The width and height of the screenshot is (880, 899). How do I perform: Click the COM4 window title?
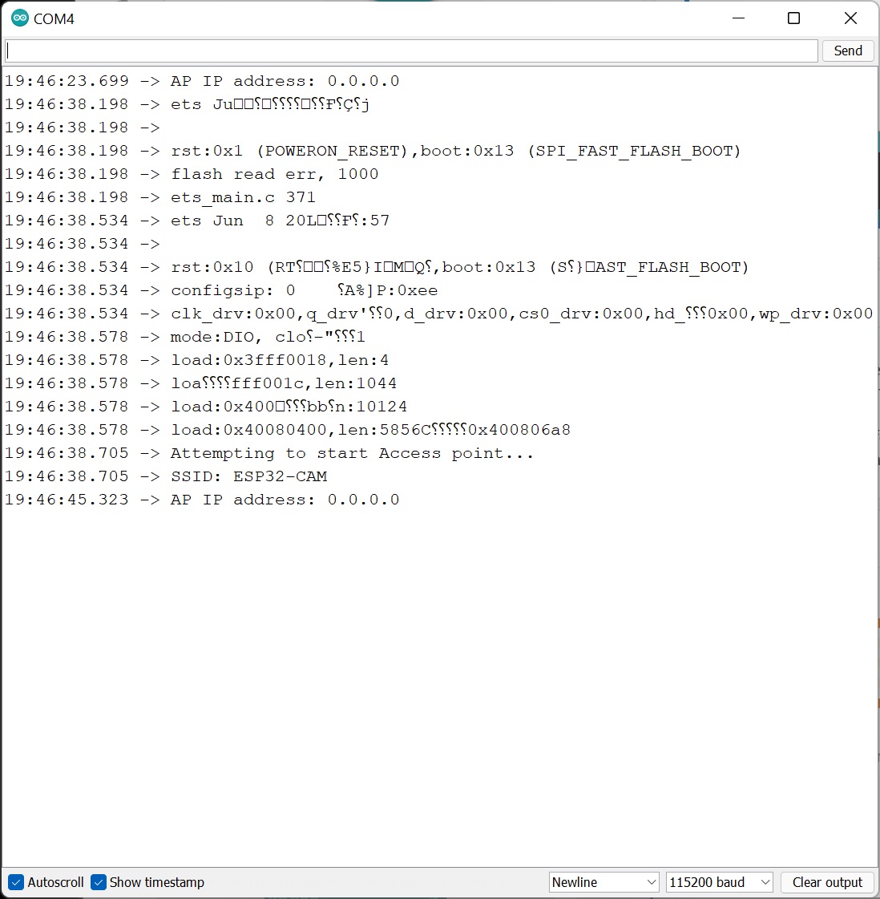click(54, 18)
